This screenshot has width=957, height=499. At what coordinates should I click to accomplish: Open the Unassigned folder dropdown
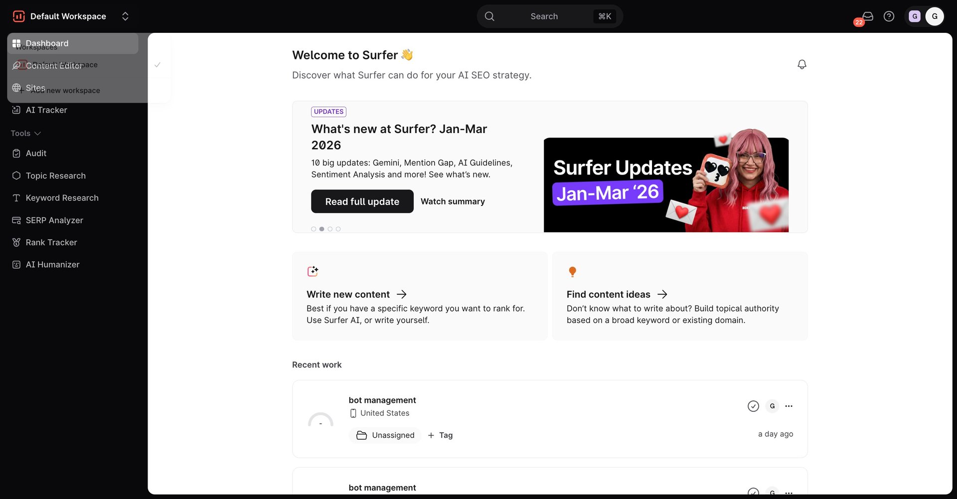[385, 435]
